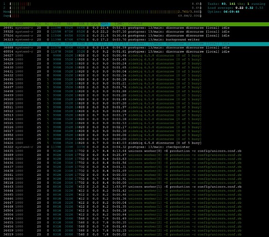Image resolution: width=269 pixels, height=237 pixels.
Task: Select postgres background writer process 36323
Action: tap(135, 40)
